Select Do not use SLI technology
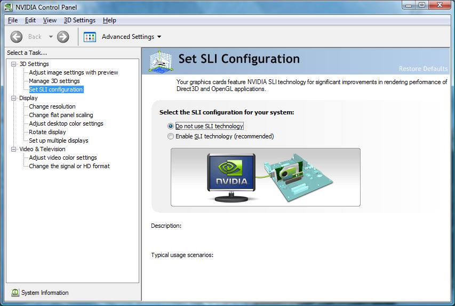455x306 pixels. 171,126
